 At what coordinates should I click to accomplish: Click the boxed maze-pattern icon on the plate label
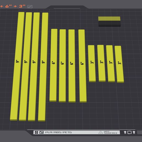coord(42,132)
